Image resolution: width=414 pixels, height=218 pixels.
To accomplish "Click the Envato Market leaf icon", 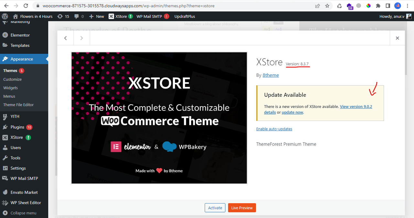I will 5,193.
